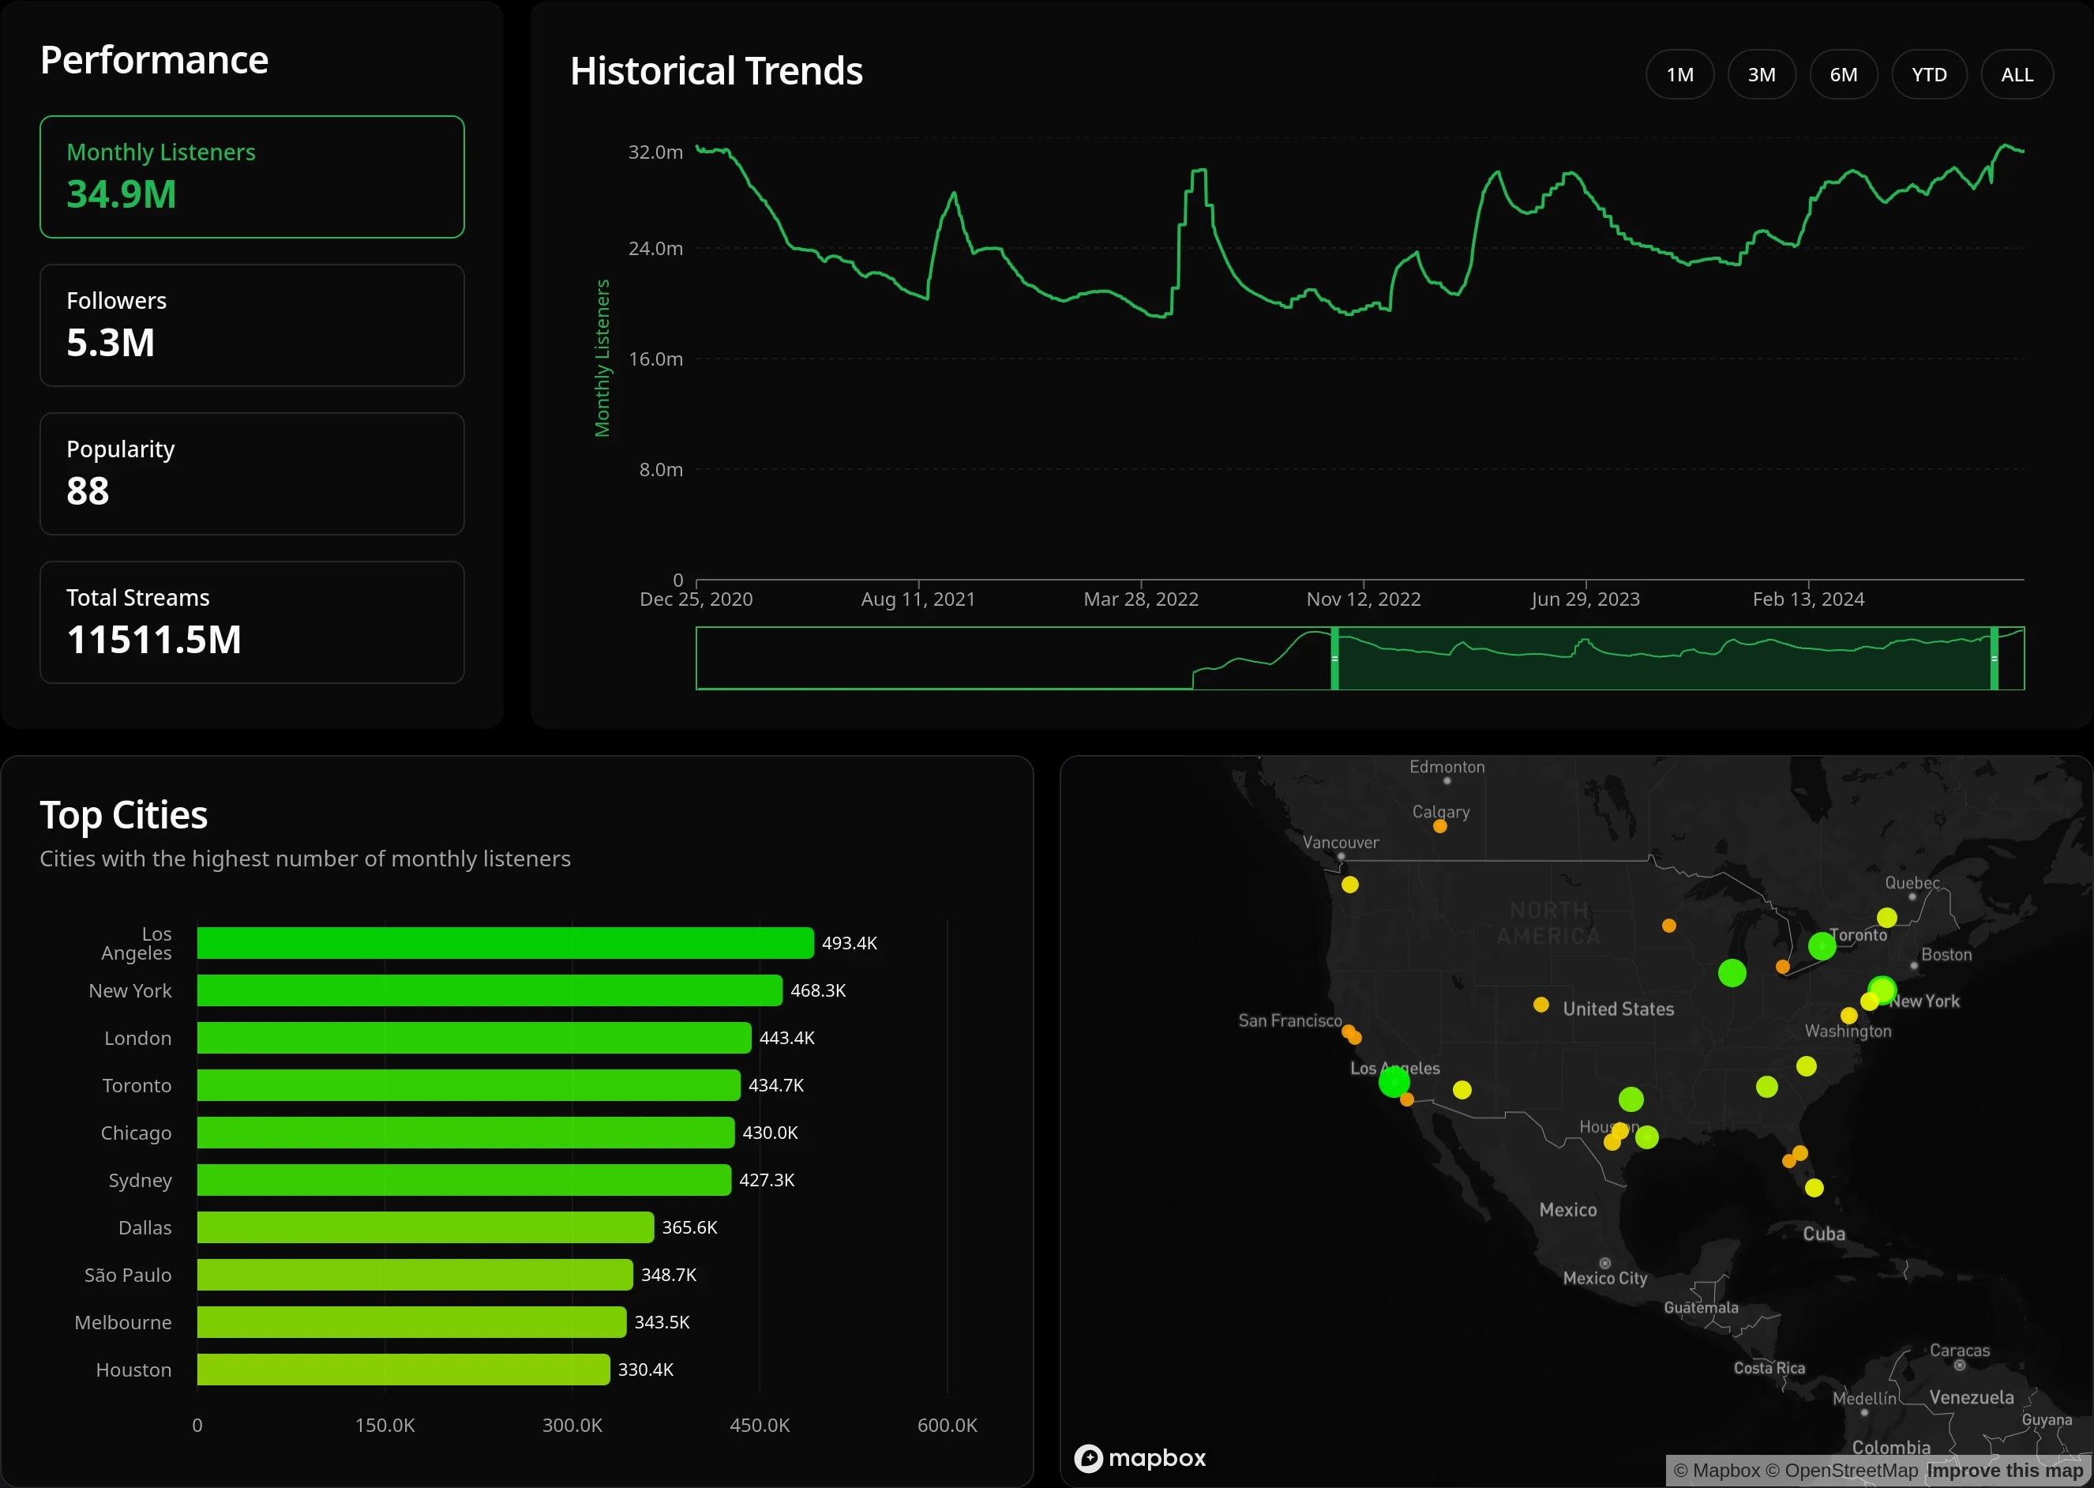Click the Houston bar in Top Cities

[403, 1369]
